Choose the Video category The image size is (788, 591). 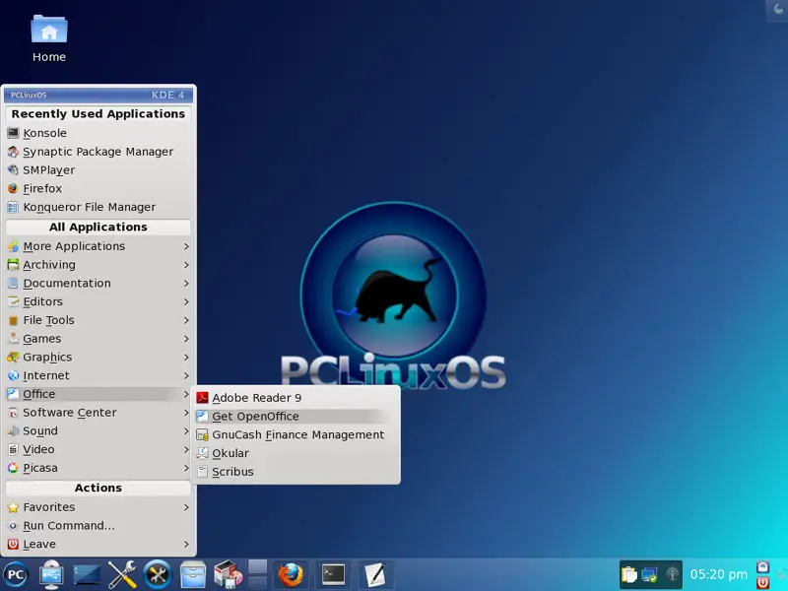pos(98,450)
